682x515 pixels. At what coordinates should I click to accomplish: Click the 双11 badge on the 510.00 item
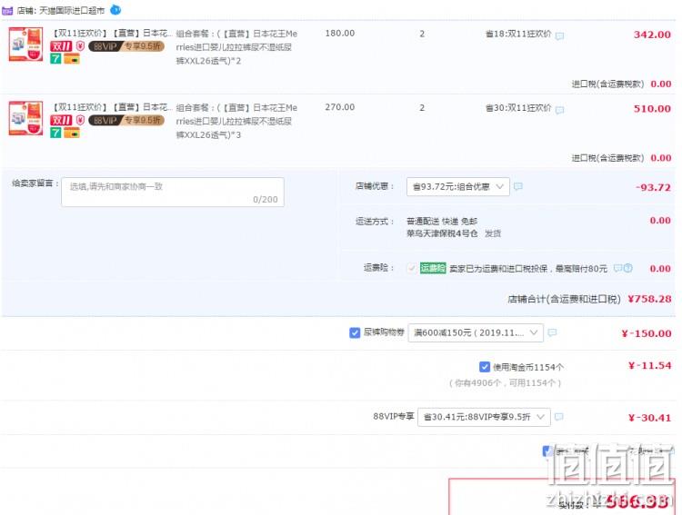pyautogui.click(x=61, y=121)
